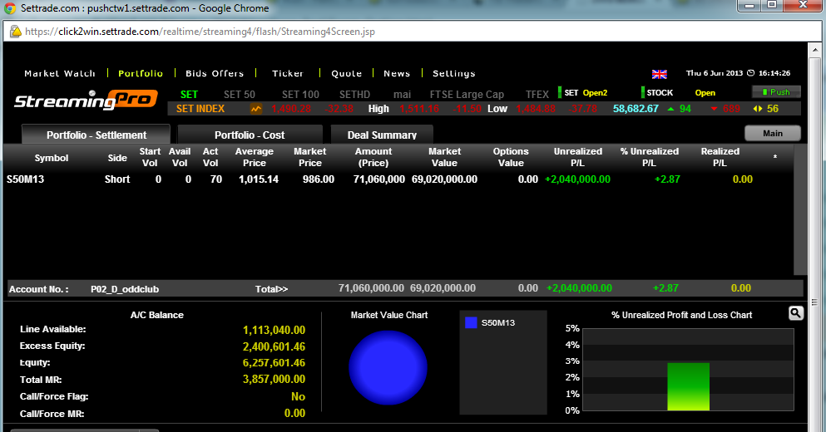Click Average Price column header
The image size is (826, 432).
(x=254, y=157)
